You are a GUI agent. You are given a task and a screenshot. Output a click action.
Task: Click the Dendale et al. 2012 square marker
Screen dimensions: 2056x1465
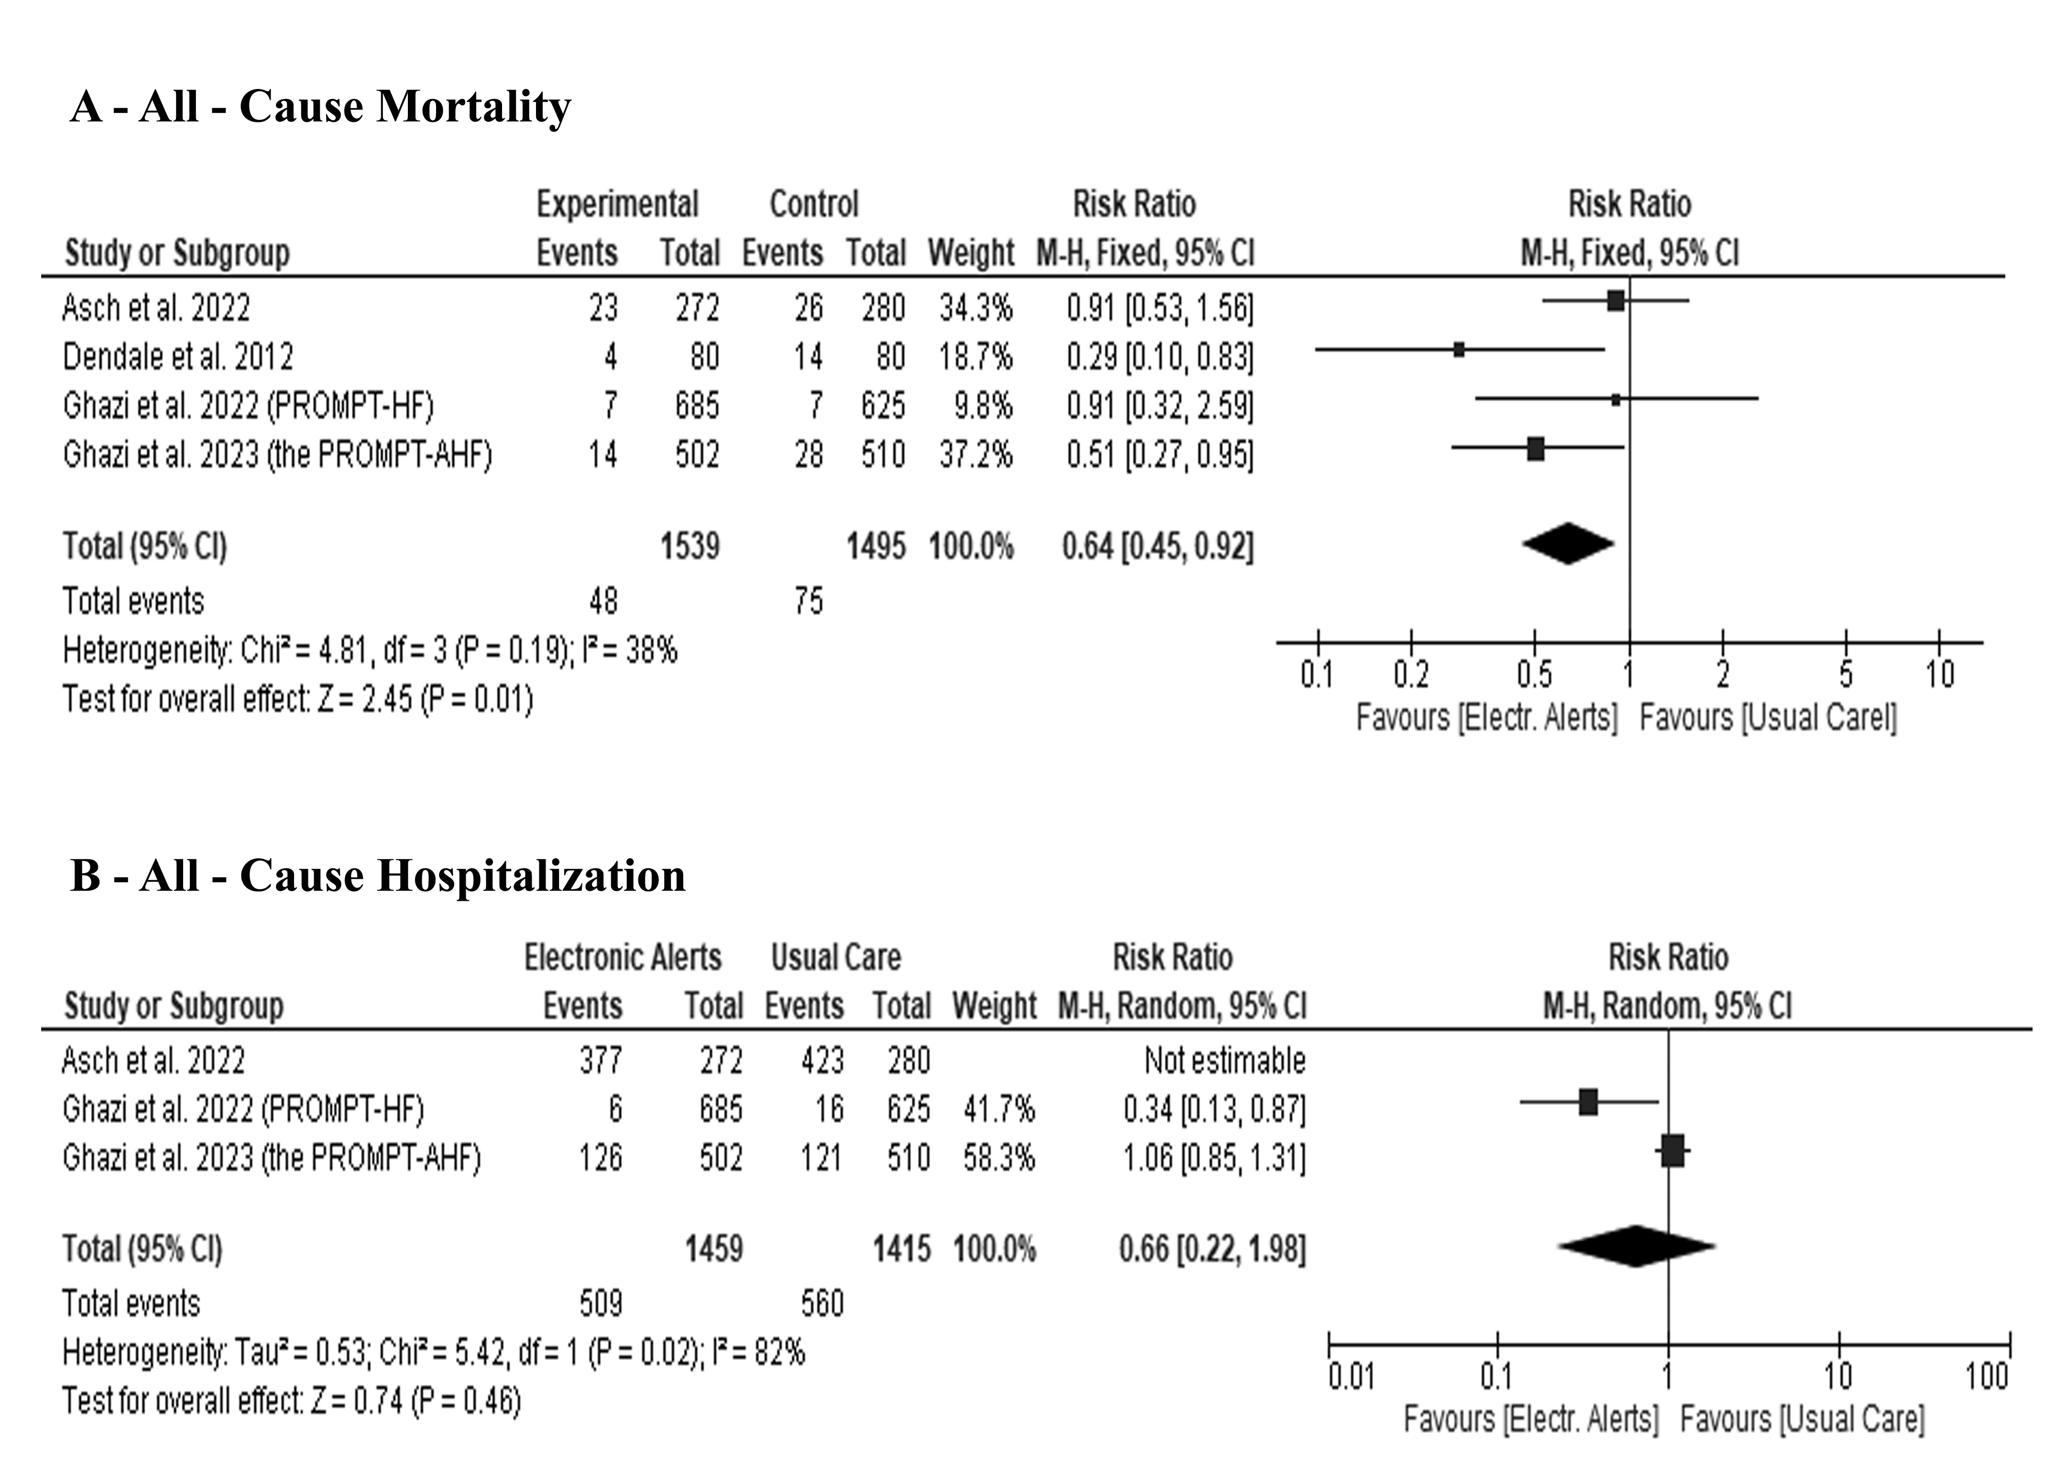pyautogui.click(x=1459, y=350)
